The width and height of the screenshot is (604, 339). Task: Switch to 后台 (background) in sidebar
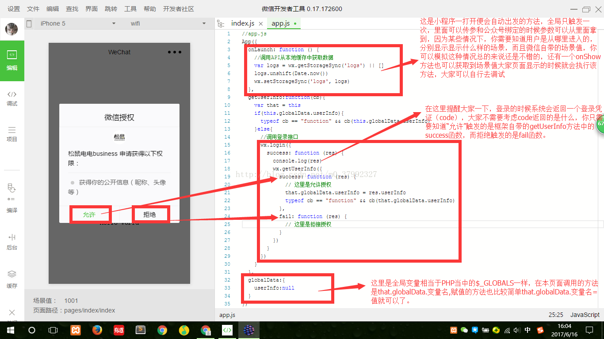coord(12,242)
